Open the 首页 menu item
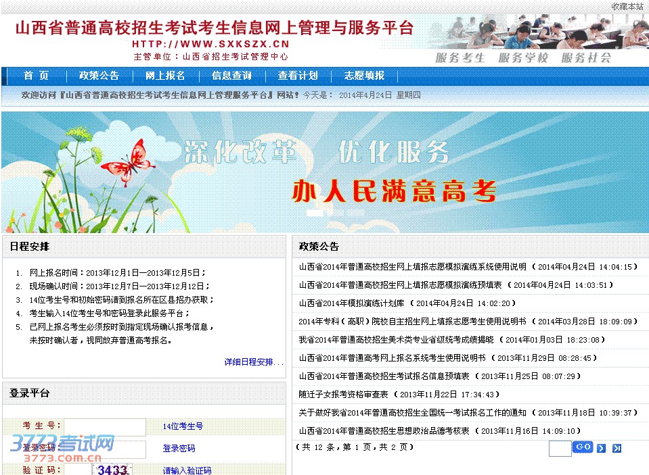Viewport: 649px width, 475px height. (36, 76)
